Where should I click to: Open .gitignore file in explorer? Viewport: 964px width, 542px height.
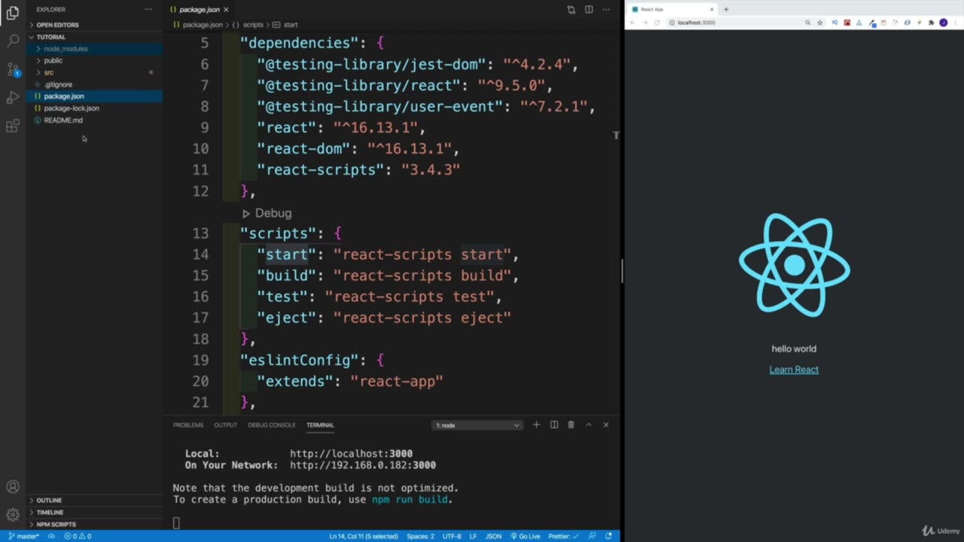(94, 84)
